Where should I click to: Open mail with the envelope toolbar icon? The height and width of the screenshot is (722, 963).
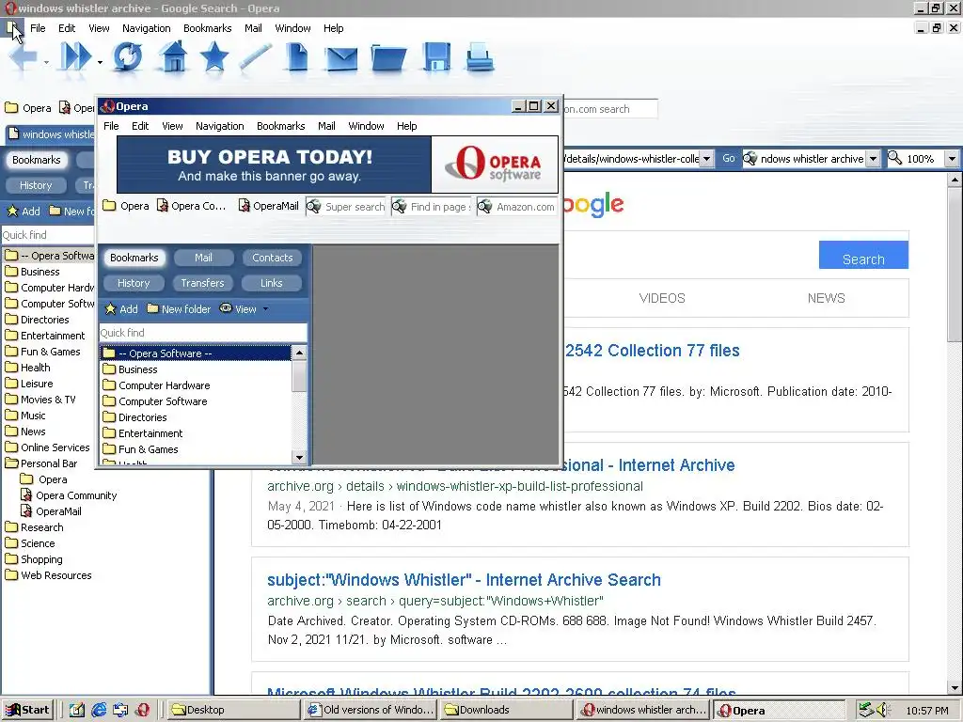coord(341,59)
